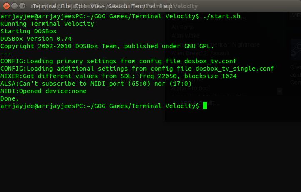This screenshot has width=301, height=192.
Task: Close the terminal window with red button
Action: pos(6,6)
